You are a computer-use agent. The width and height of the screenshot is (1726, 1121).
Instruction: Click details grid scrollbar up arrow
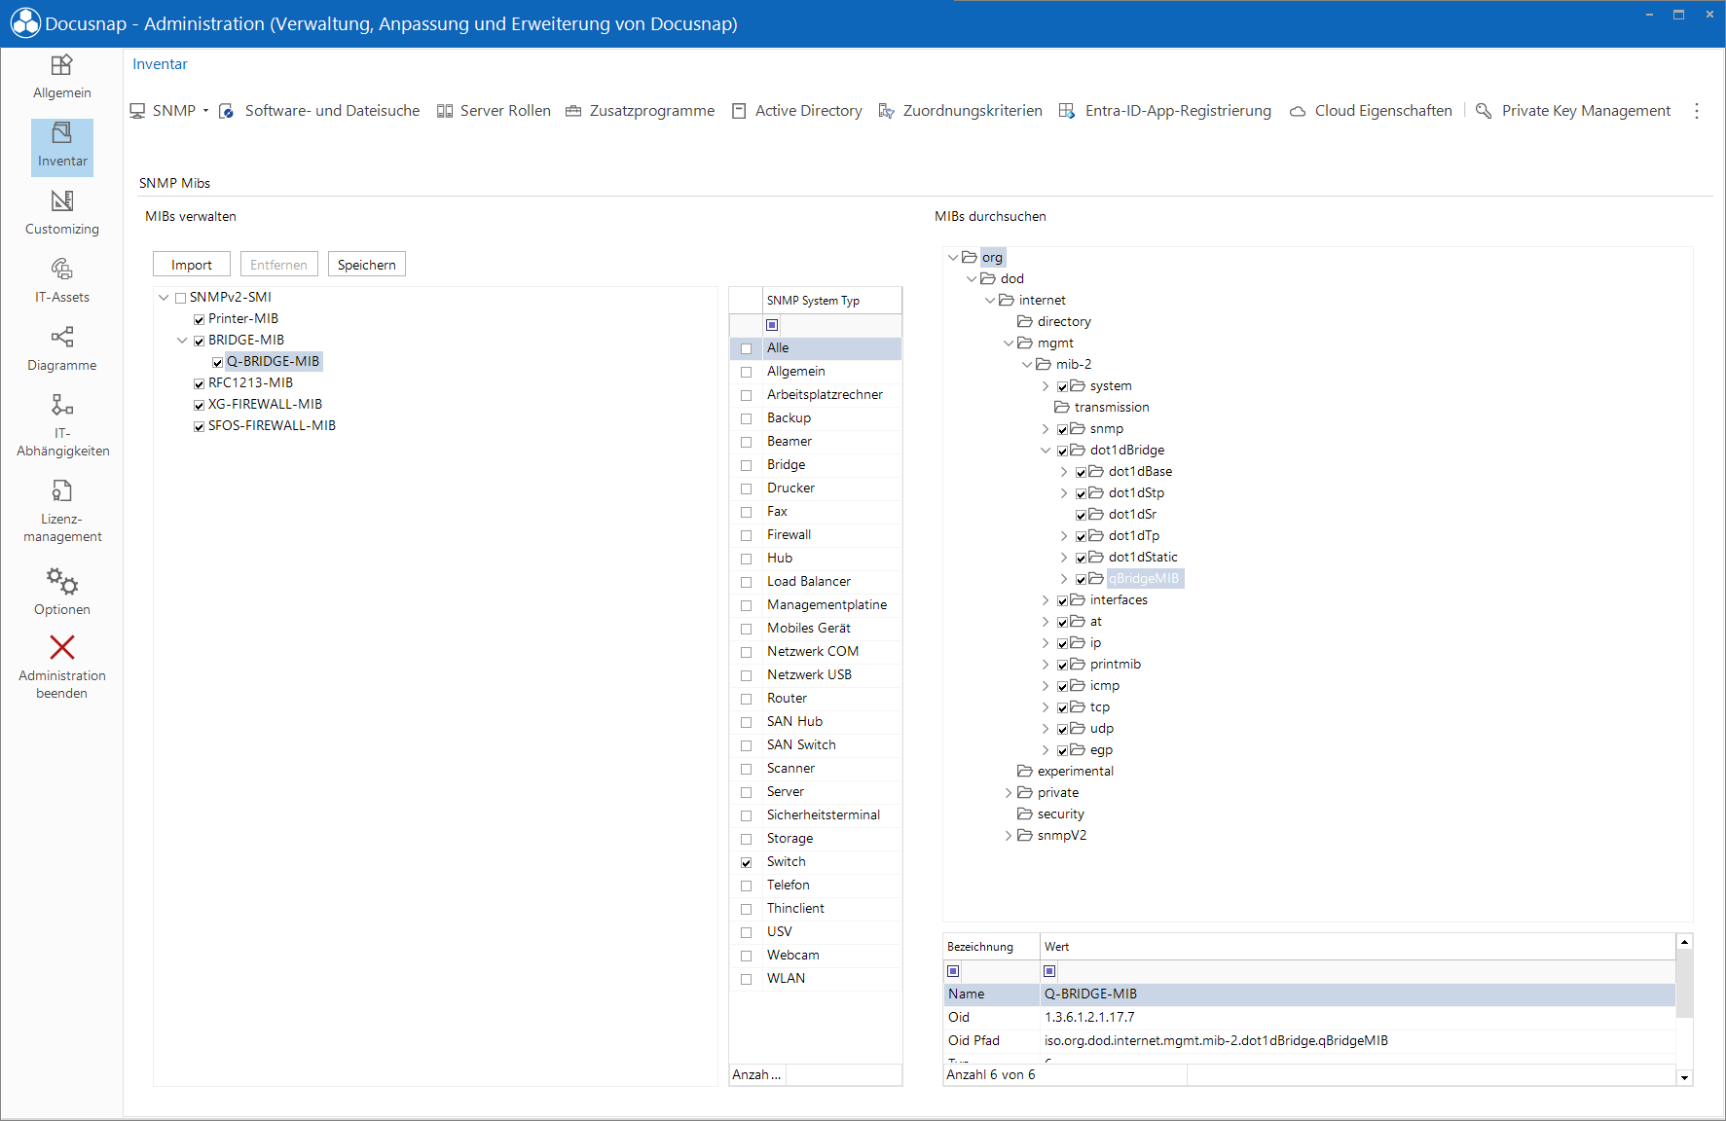(x=1684, y=942)
